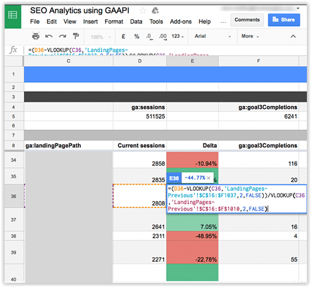Click the 116 goal completions cell
Image resolution: width=311 pixels, height=287 pixels.
coord(259,160)
